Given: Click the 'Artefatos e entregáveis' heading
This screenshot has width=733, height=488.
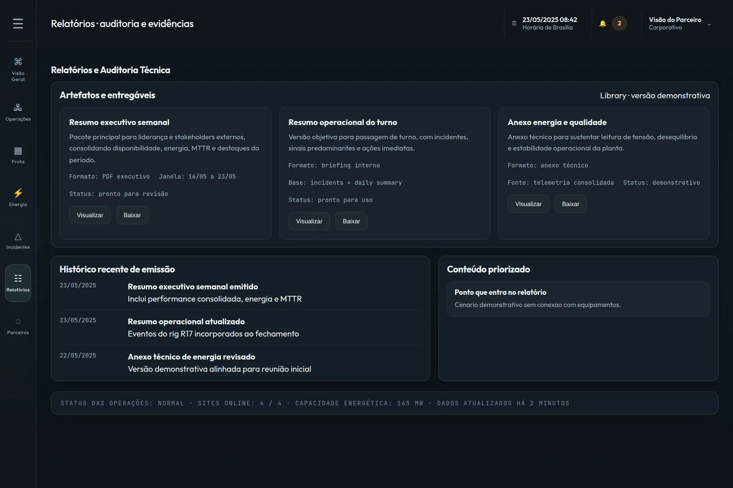Looking at the screenshot, I should pyautogui.click(x=107, y=95).
